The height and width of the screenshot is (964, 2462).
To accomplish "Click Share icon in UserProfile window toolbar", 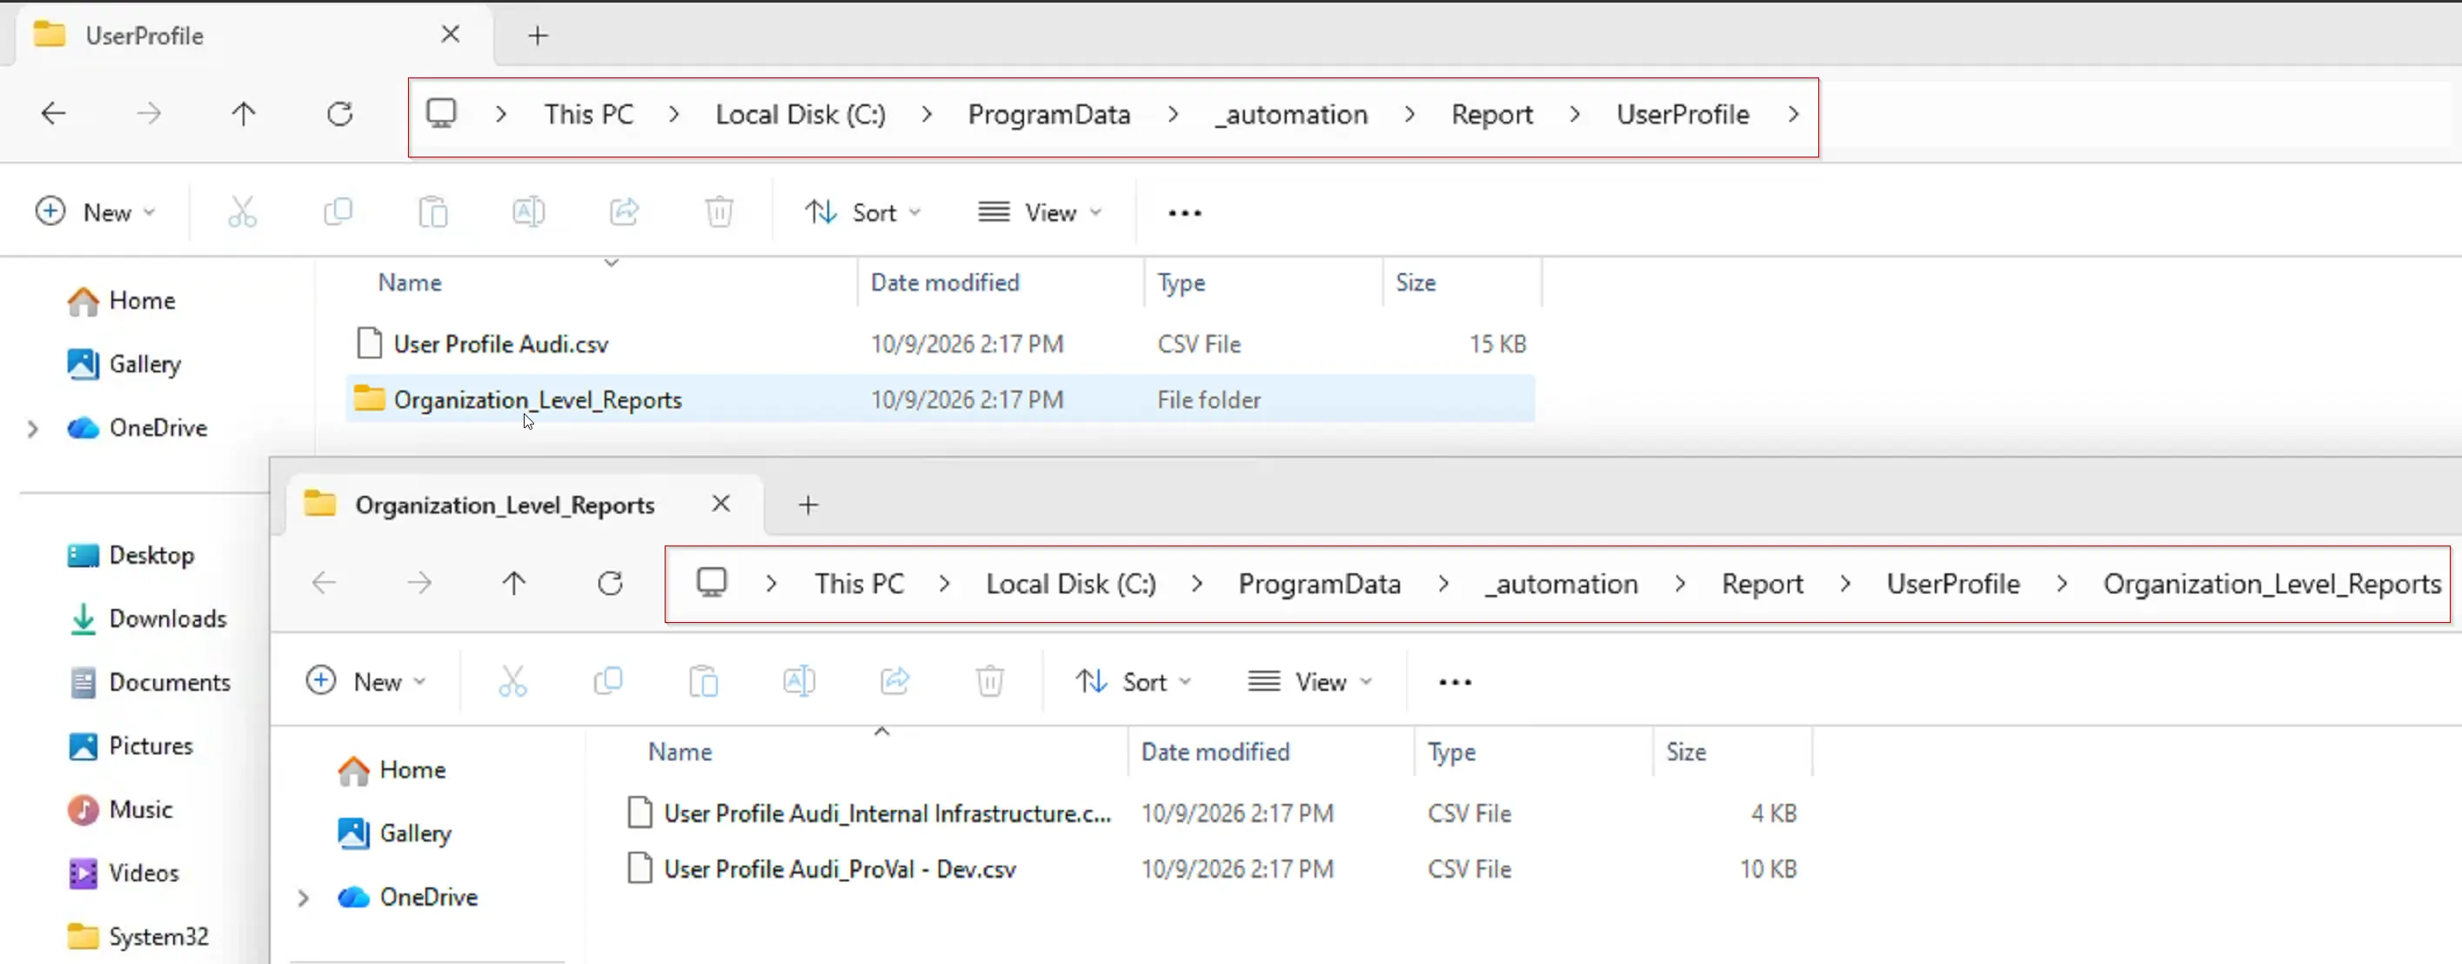I will coord(624,212).
